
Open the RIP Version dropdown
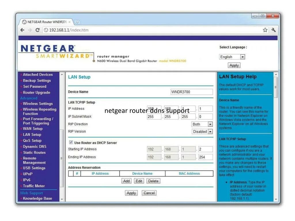[202, 132]
